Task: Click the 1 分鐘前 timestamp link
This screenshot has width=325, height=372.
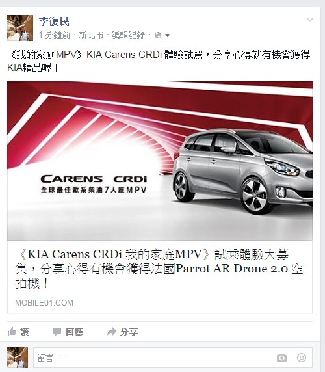Action: 55,35
